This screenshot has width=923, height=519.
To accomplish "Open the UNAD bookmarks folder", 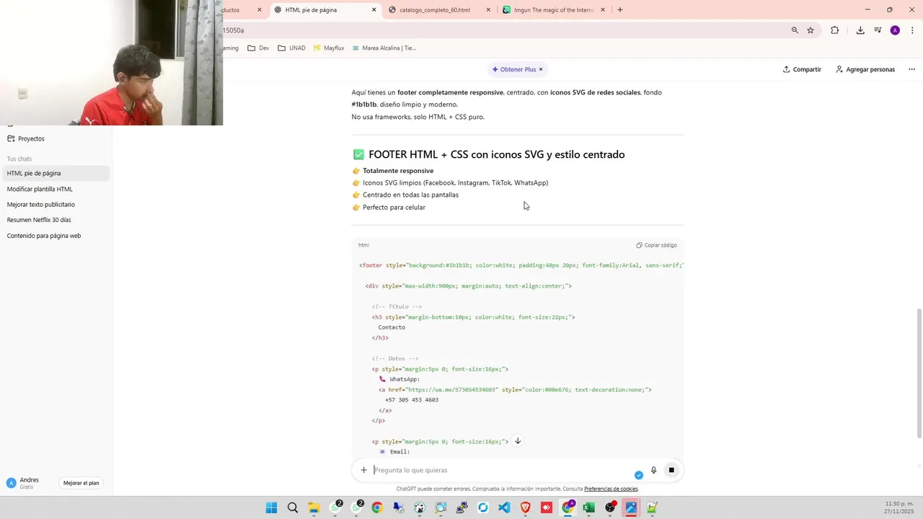I will 291,48.
